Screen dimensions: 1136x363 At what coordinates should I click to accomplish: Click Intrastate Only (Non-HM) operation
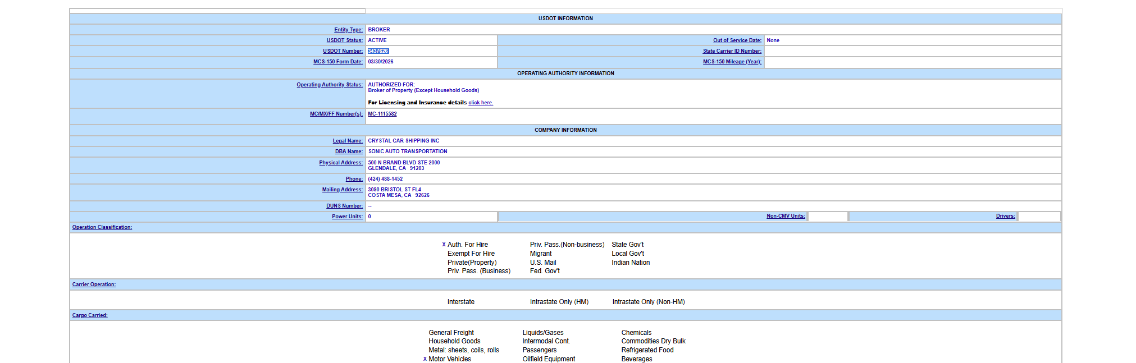click(x=649, y=302)
